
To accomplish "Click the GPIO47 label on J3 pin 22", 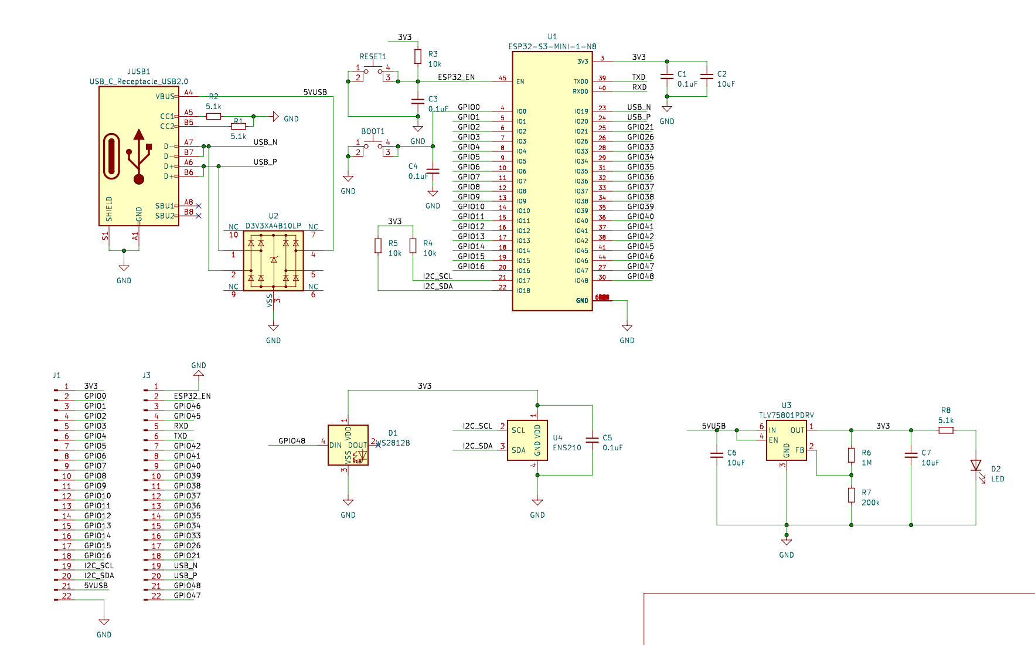I will [187, 595].
